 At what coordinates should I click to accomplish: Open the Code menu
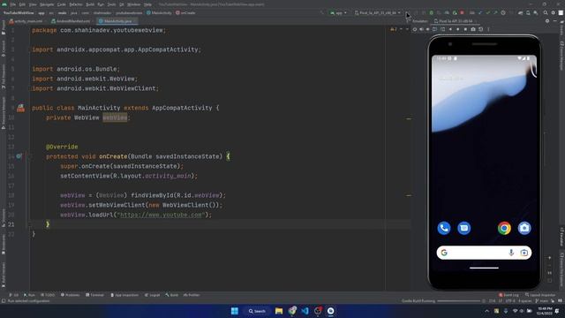[62, 4]
